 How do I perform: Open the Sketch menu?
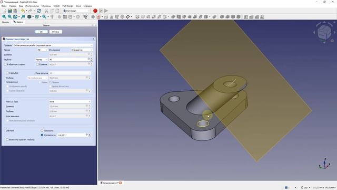56,6
